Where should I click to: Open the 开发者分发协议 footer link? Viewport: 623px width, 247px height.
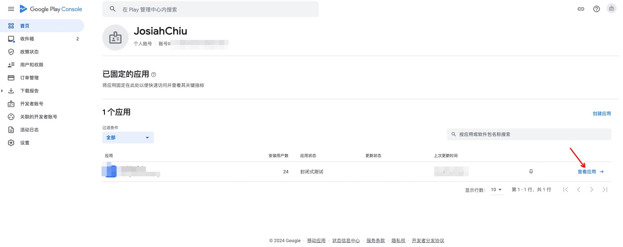tap(428, 241)
